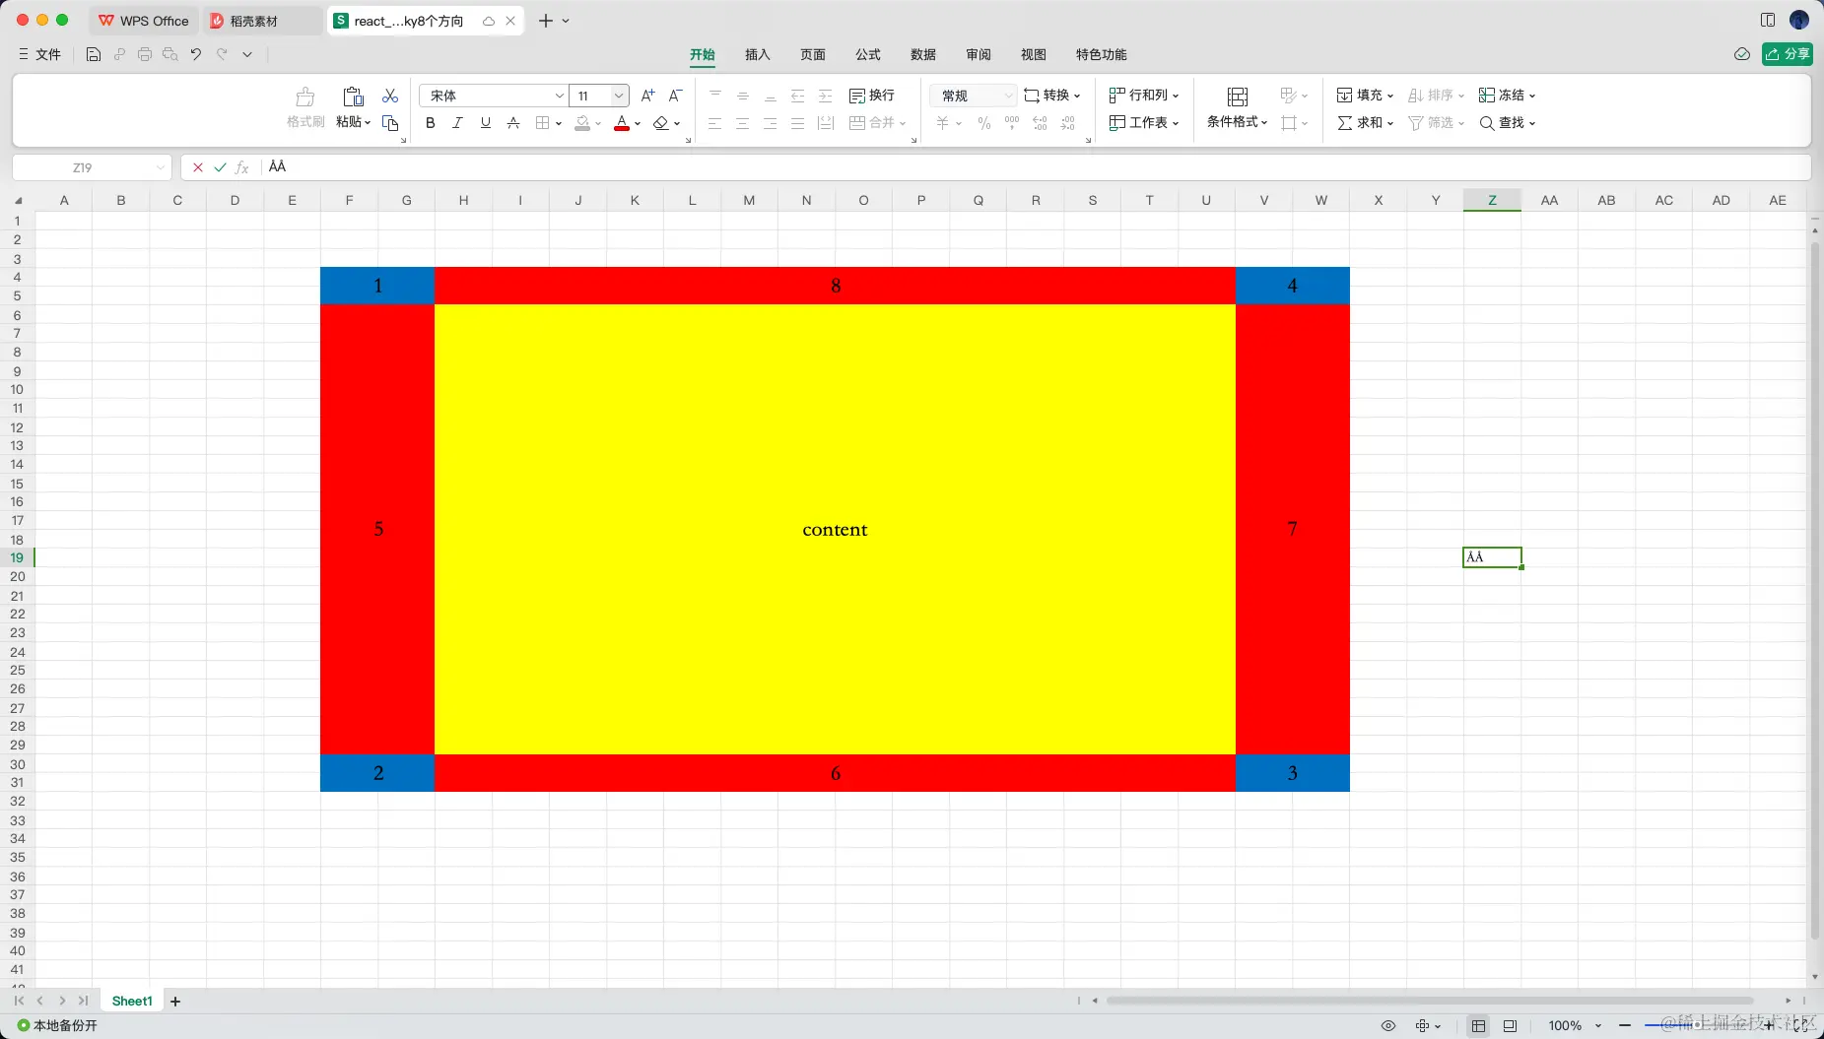Click the cell borders icon
This screenshot has height=1039, width=1824.
click(542, 123)
